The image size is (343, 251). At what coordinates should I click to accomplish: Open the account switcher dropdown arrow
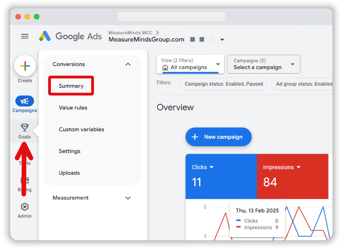[222, 40]
